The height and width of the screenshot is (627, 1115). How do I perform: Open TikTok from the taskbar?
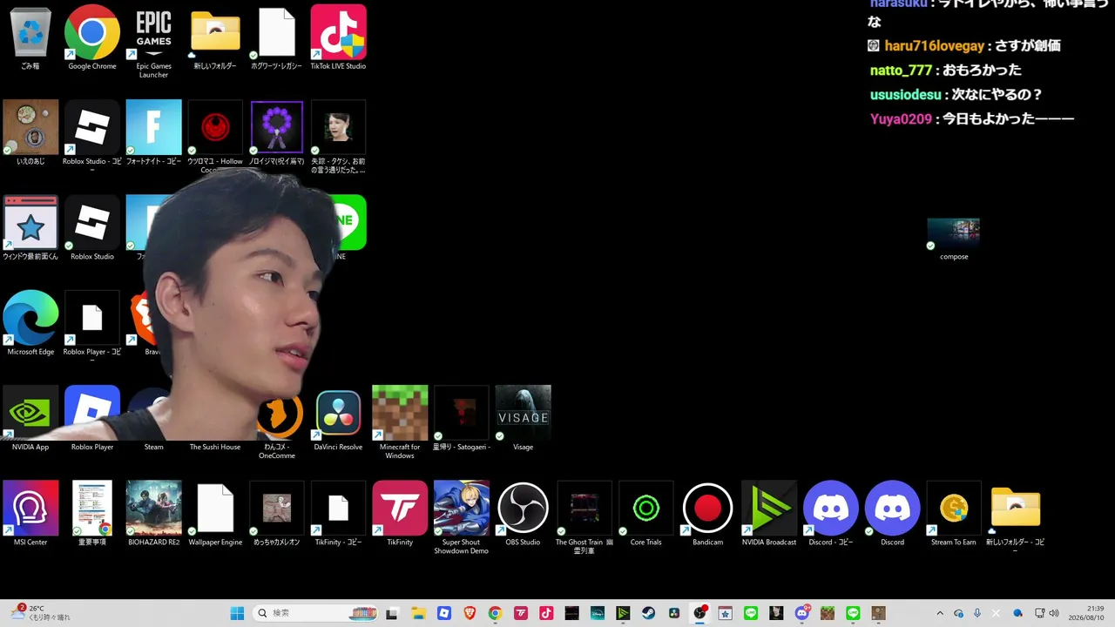[546, 613]
